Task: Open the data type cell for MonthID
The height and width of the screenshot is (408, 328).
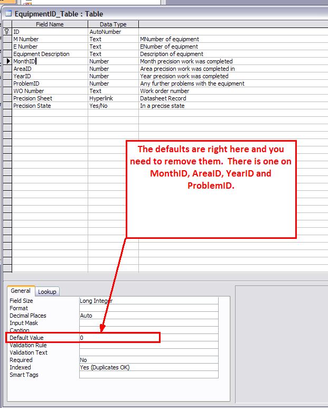Action: (x=113, y=61)
